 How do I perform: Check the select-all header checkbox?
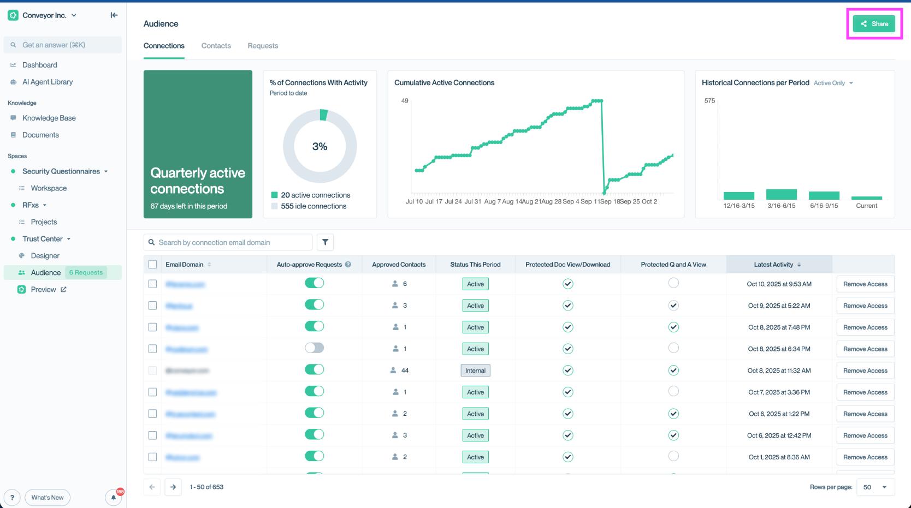(153, 265)
